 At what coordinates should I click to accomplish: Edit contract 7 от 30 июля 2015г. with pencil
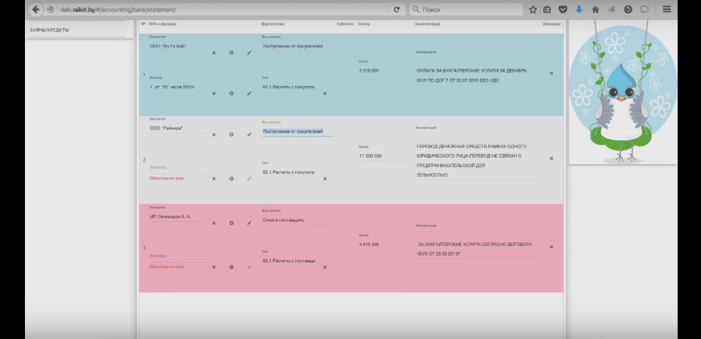click(249, 94)
